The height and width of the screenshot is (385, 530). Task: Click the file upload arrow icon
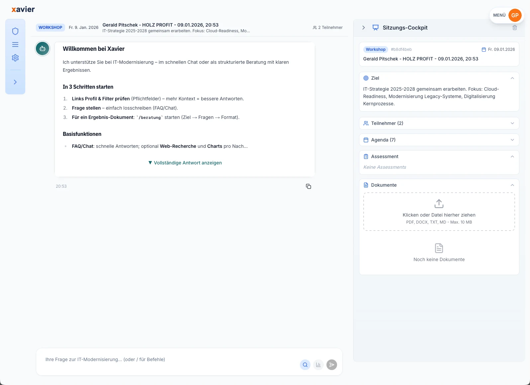coord(439,203)
